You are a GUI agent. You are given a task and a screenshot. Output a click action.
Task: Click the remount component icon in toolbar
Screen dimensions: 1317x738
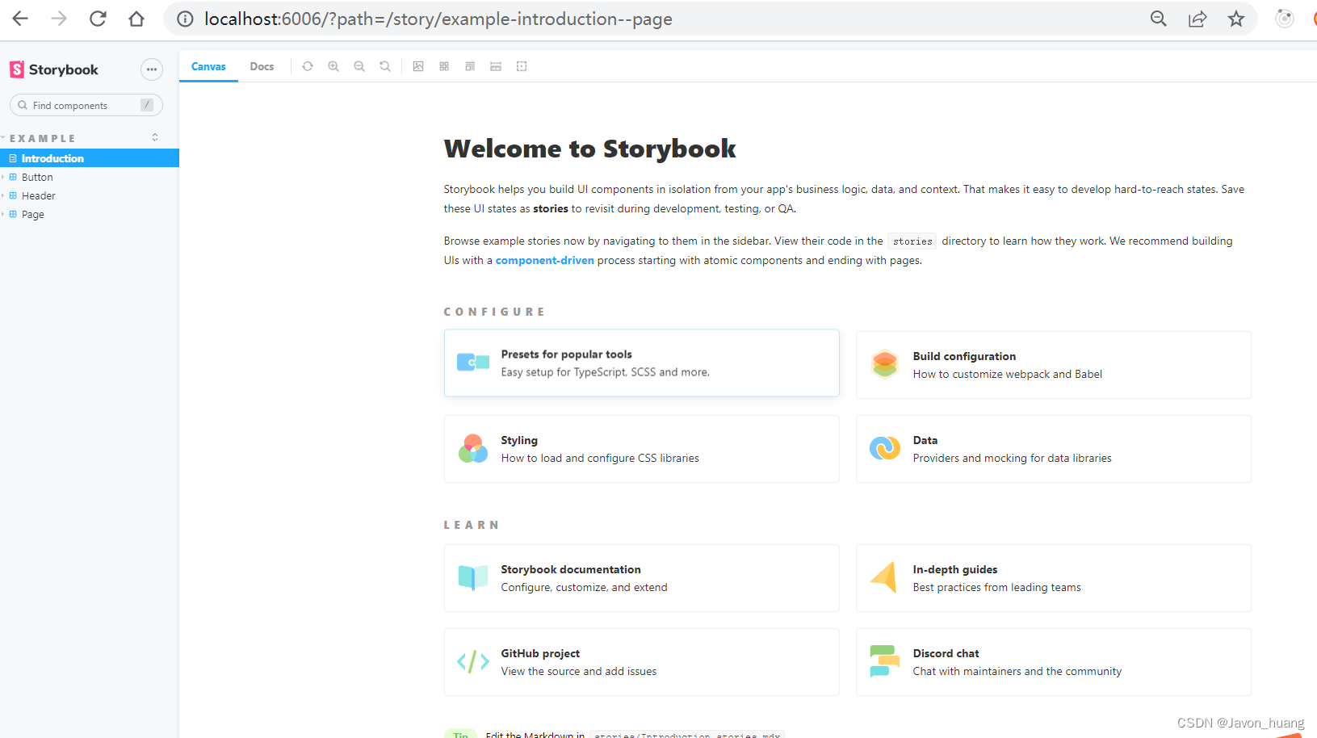(x=308, y=66)
